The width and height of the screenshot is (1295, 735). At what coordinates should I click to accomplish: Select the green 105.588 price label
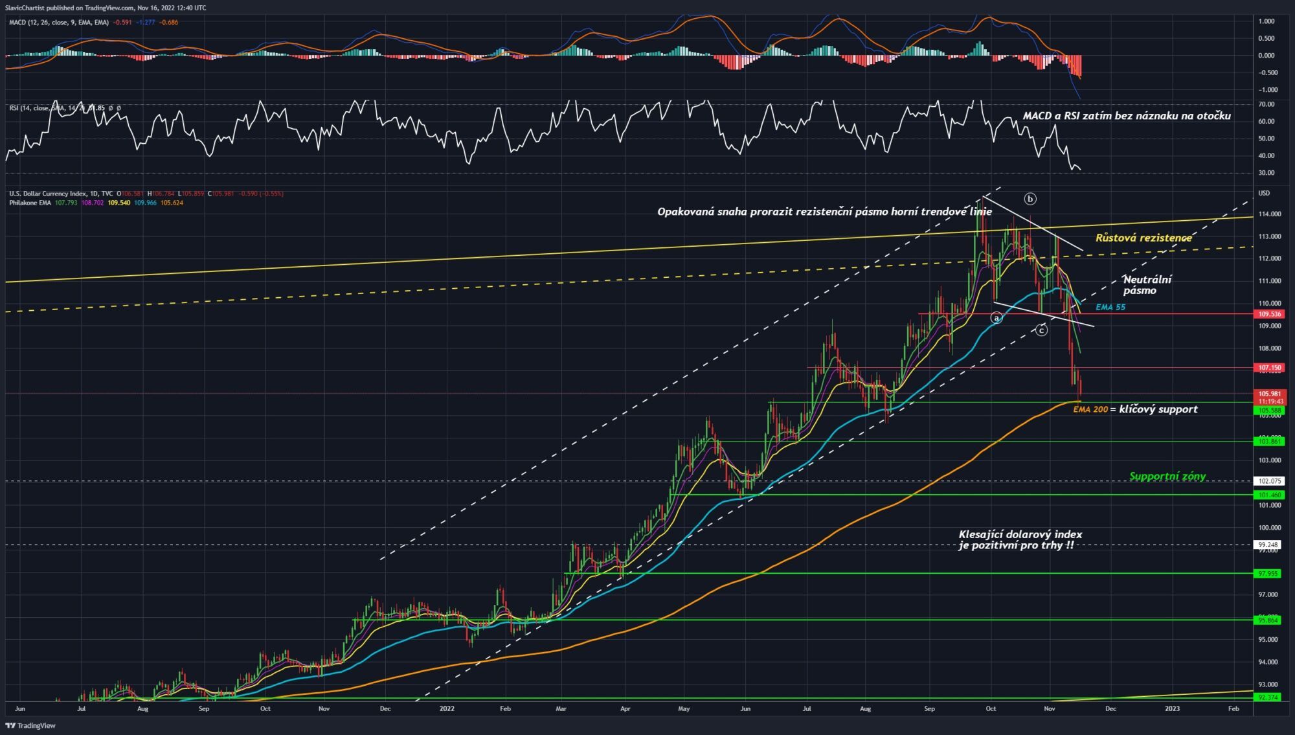(1270, 411)
